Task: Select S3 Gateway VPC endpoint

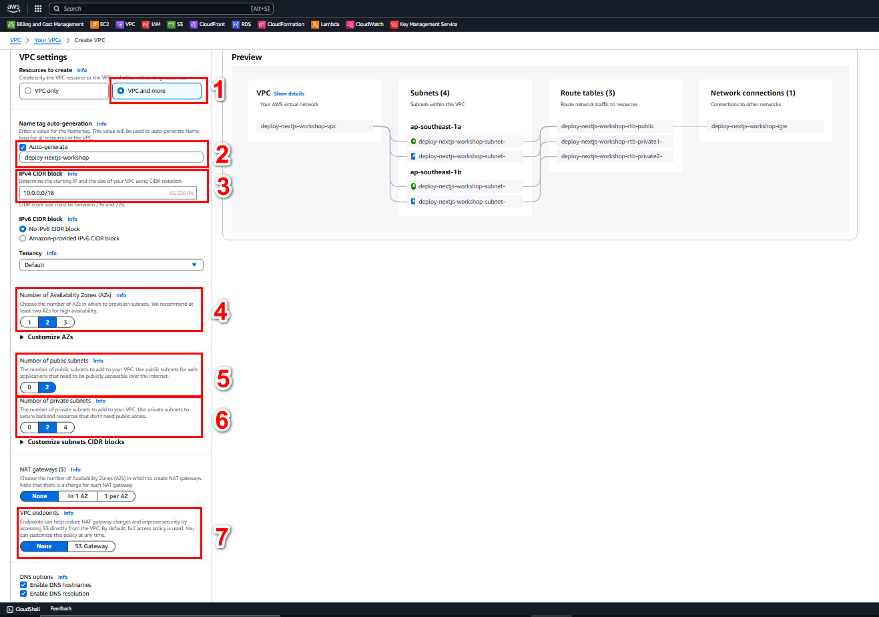Action: point(91,546)
